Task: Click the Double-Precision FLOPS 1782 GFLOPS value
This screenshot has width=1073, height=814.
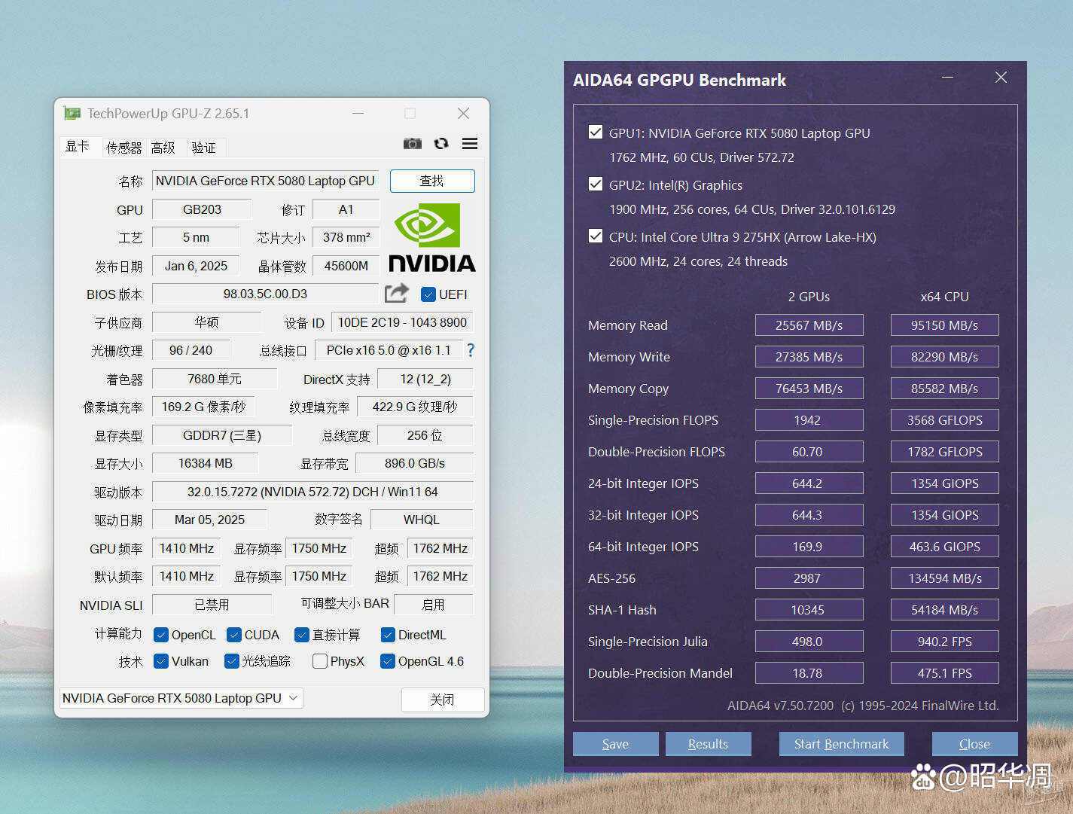Action: 944,452
